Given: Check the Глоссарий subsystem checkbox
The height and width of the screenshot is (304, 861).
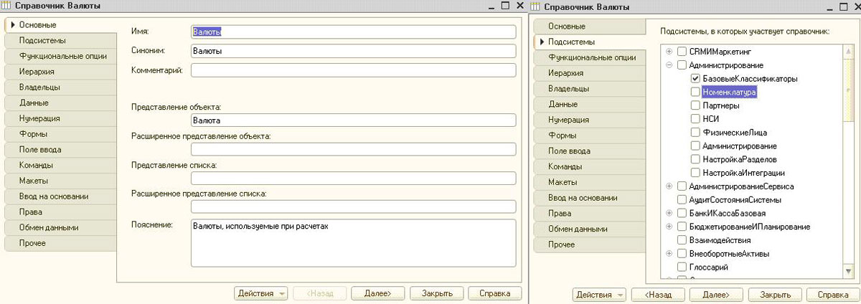Looking at the screenshot, I should (682, 267).
